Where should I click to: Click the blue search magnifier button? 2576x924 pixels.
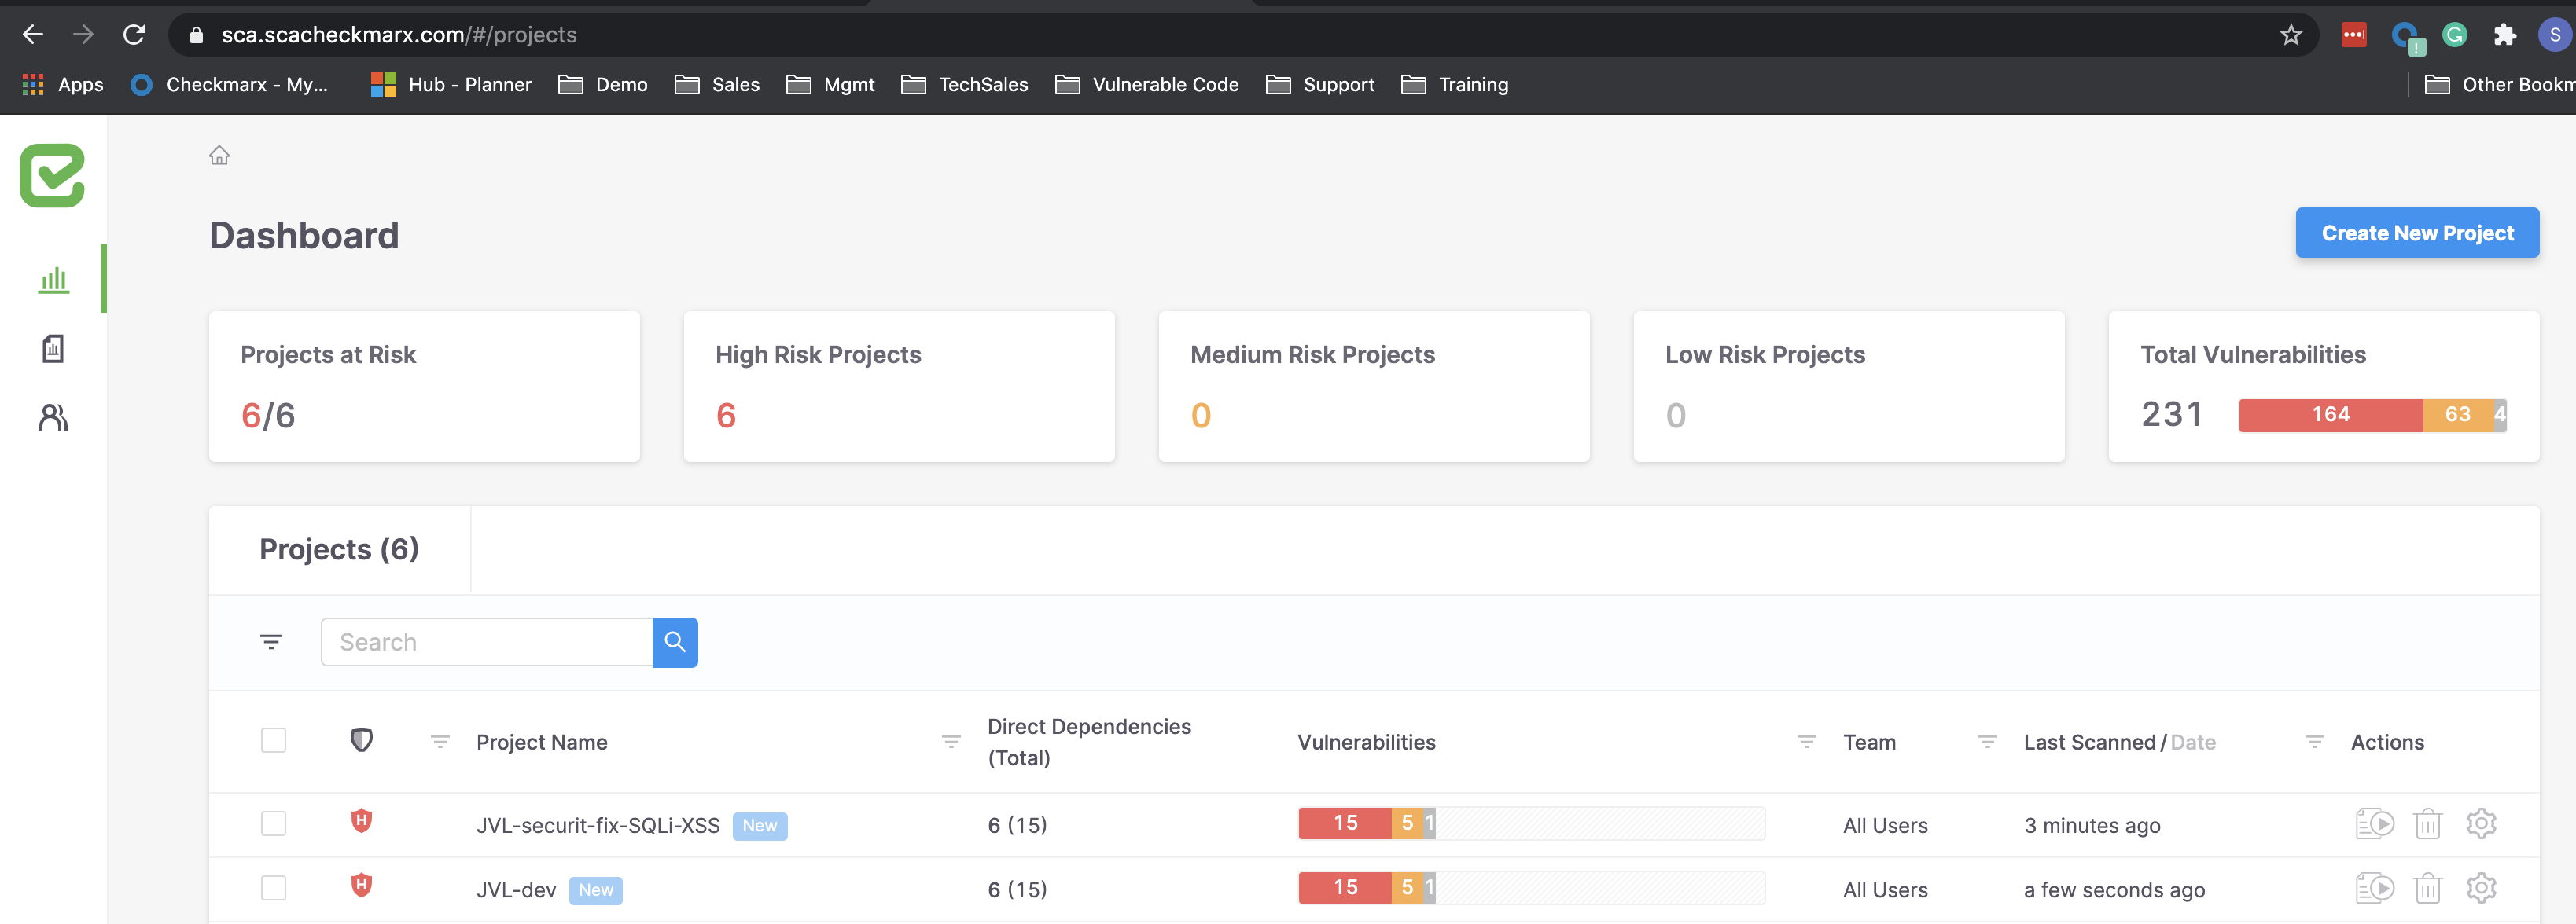tap(675, 642)
